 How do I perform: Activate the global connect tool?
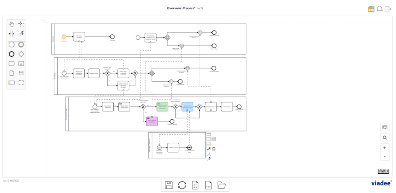click(21, 34)
